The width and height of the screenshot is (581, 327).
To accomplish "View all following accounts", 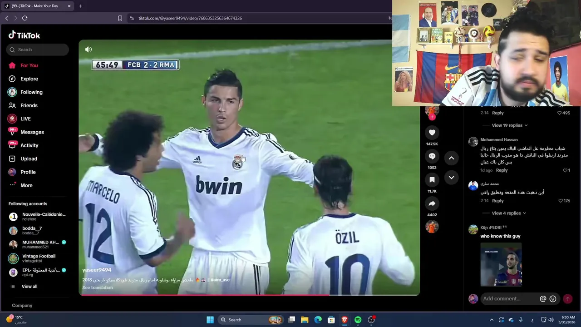I will pyautogui.click(x=30, y=287).
